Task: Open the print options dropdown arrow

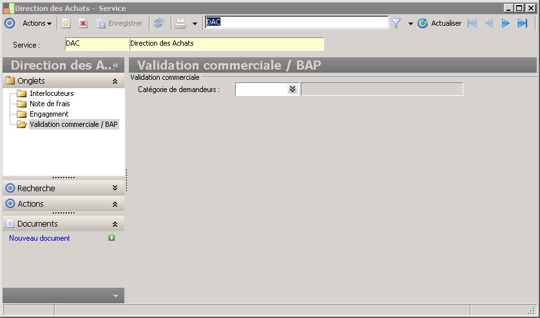Action: [195, 24]
